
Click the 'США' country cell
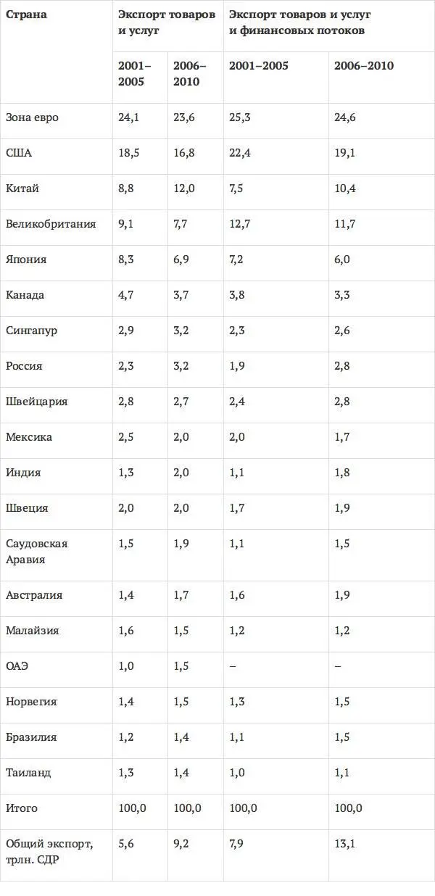[18, 153]
